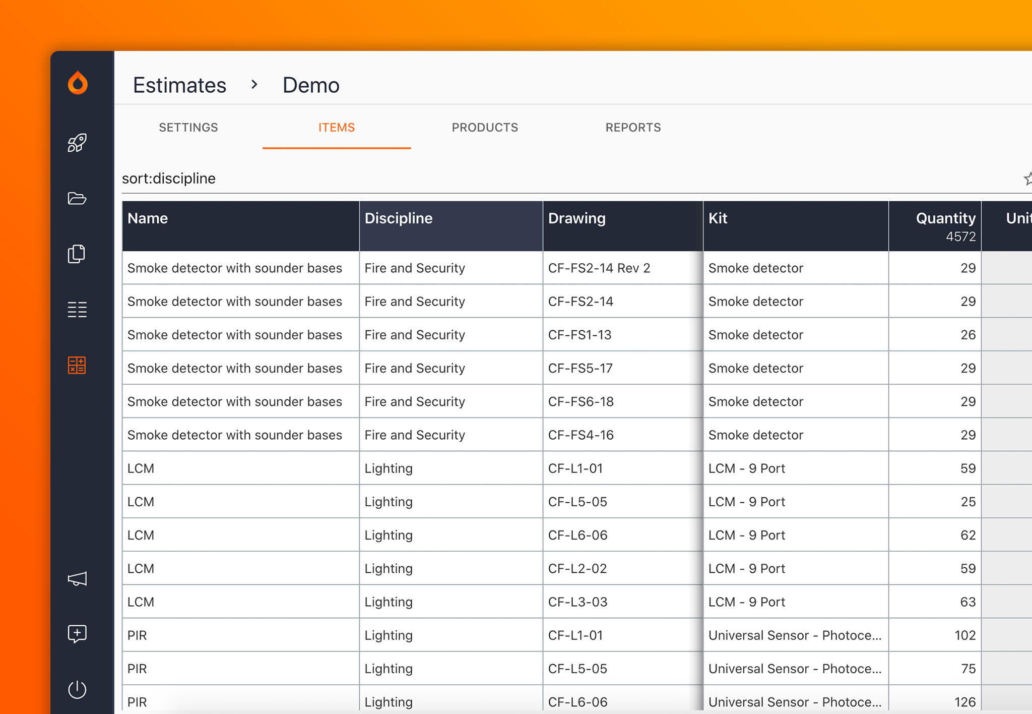Image resolution: width=1032 pixels, height=714 pixels.
Task: Select drawing cell CF-FS2-14 Rev 2
Action: tap(623, 268)
